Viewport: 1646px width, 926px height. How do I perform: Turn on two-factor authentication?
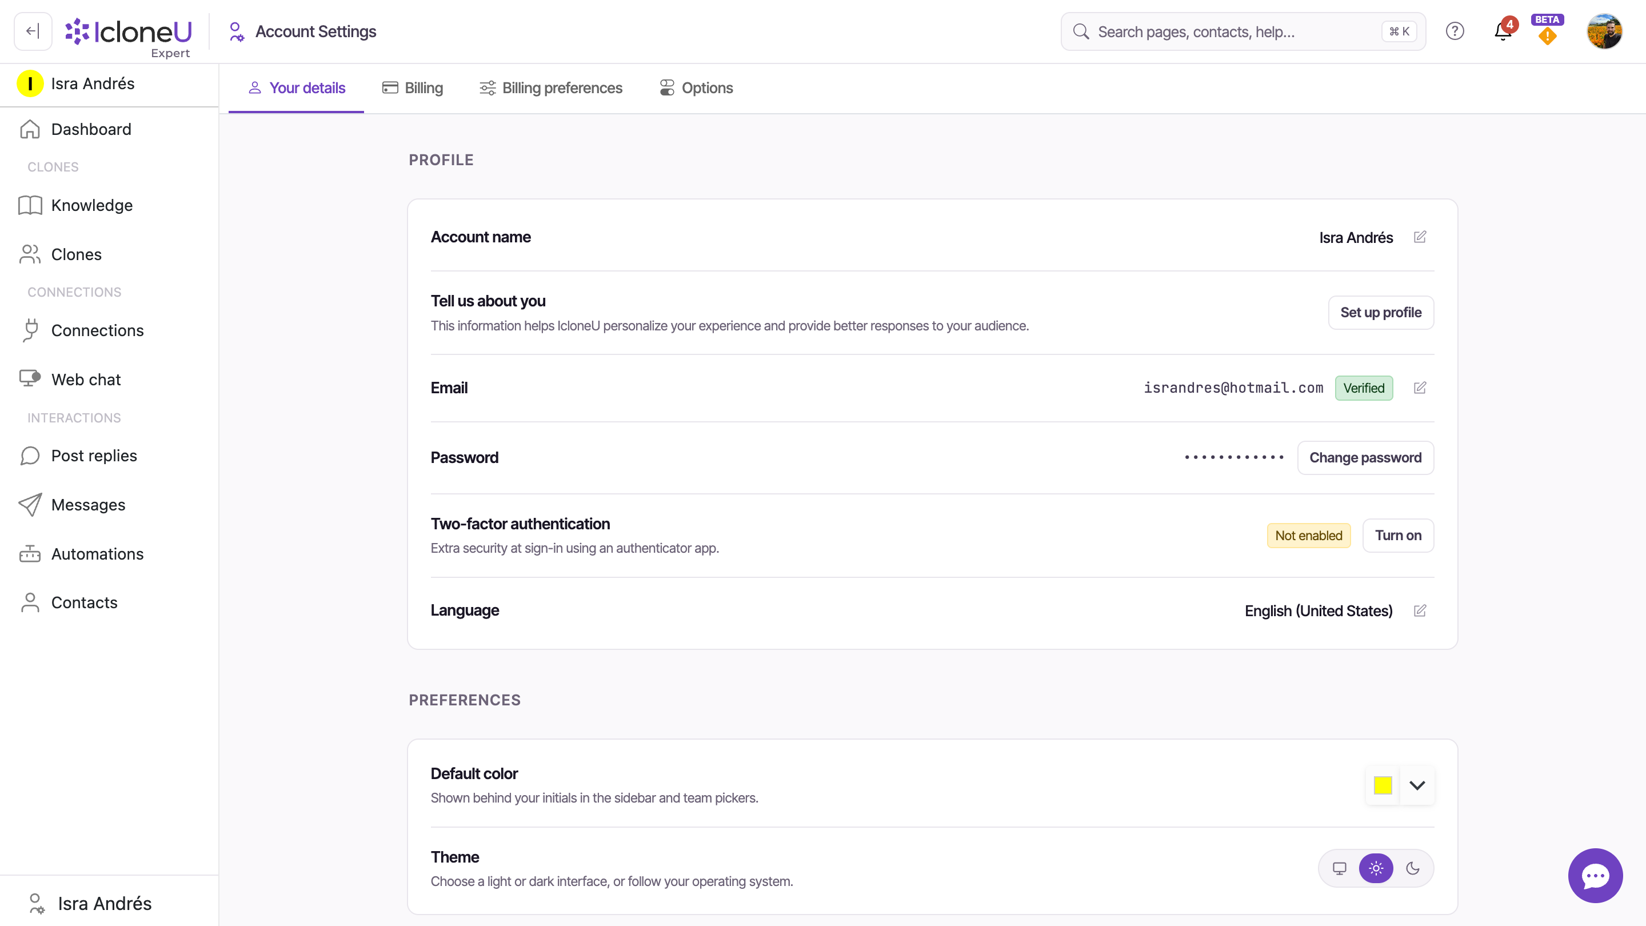(x=1398, y=536)
